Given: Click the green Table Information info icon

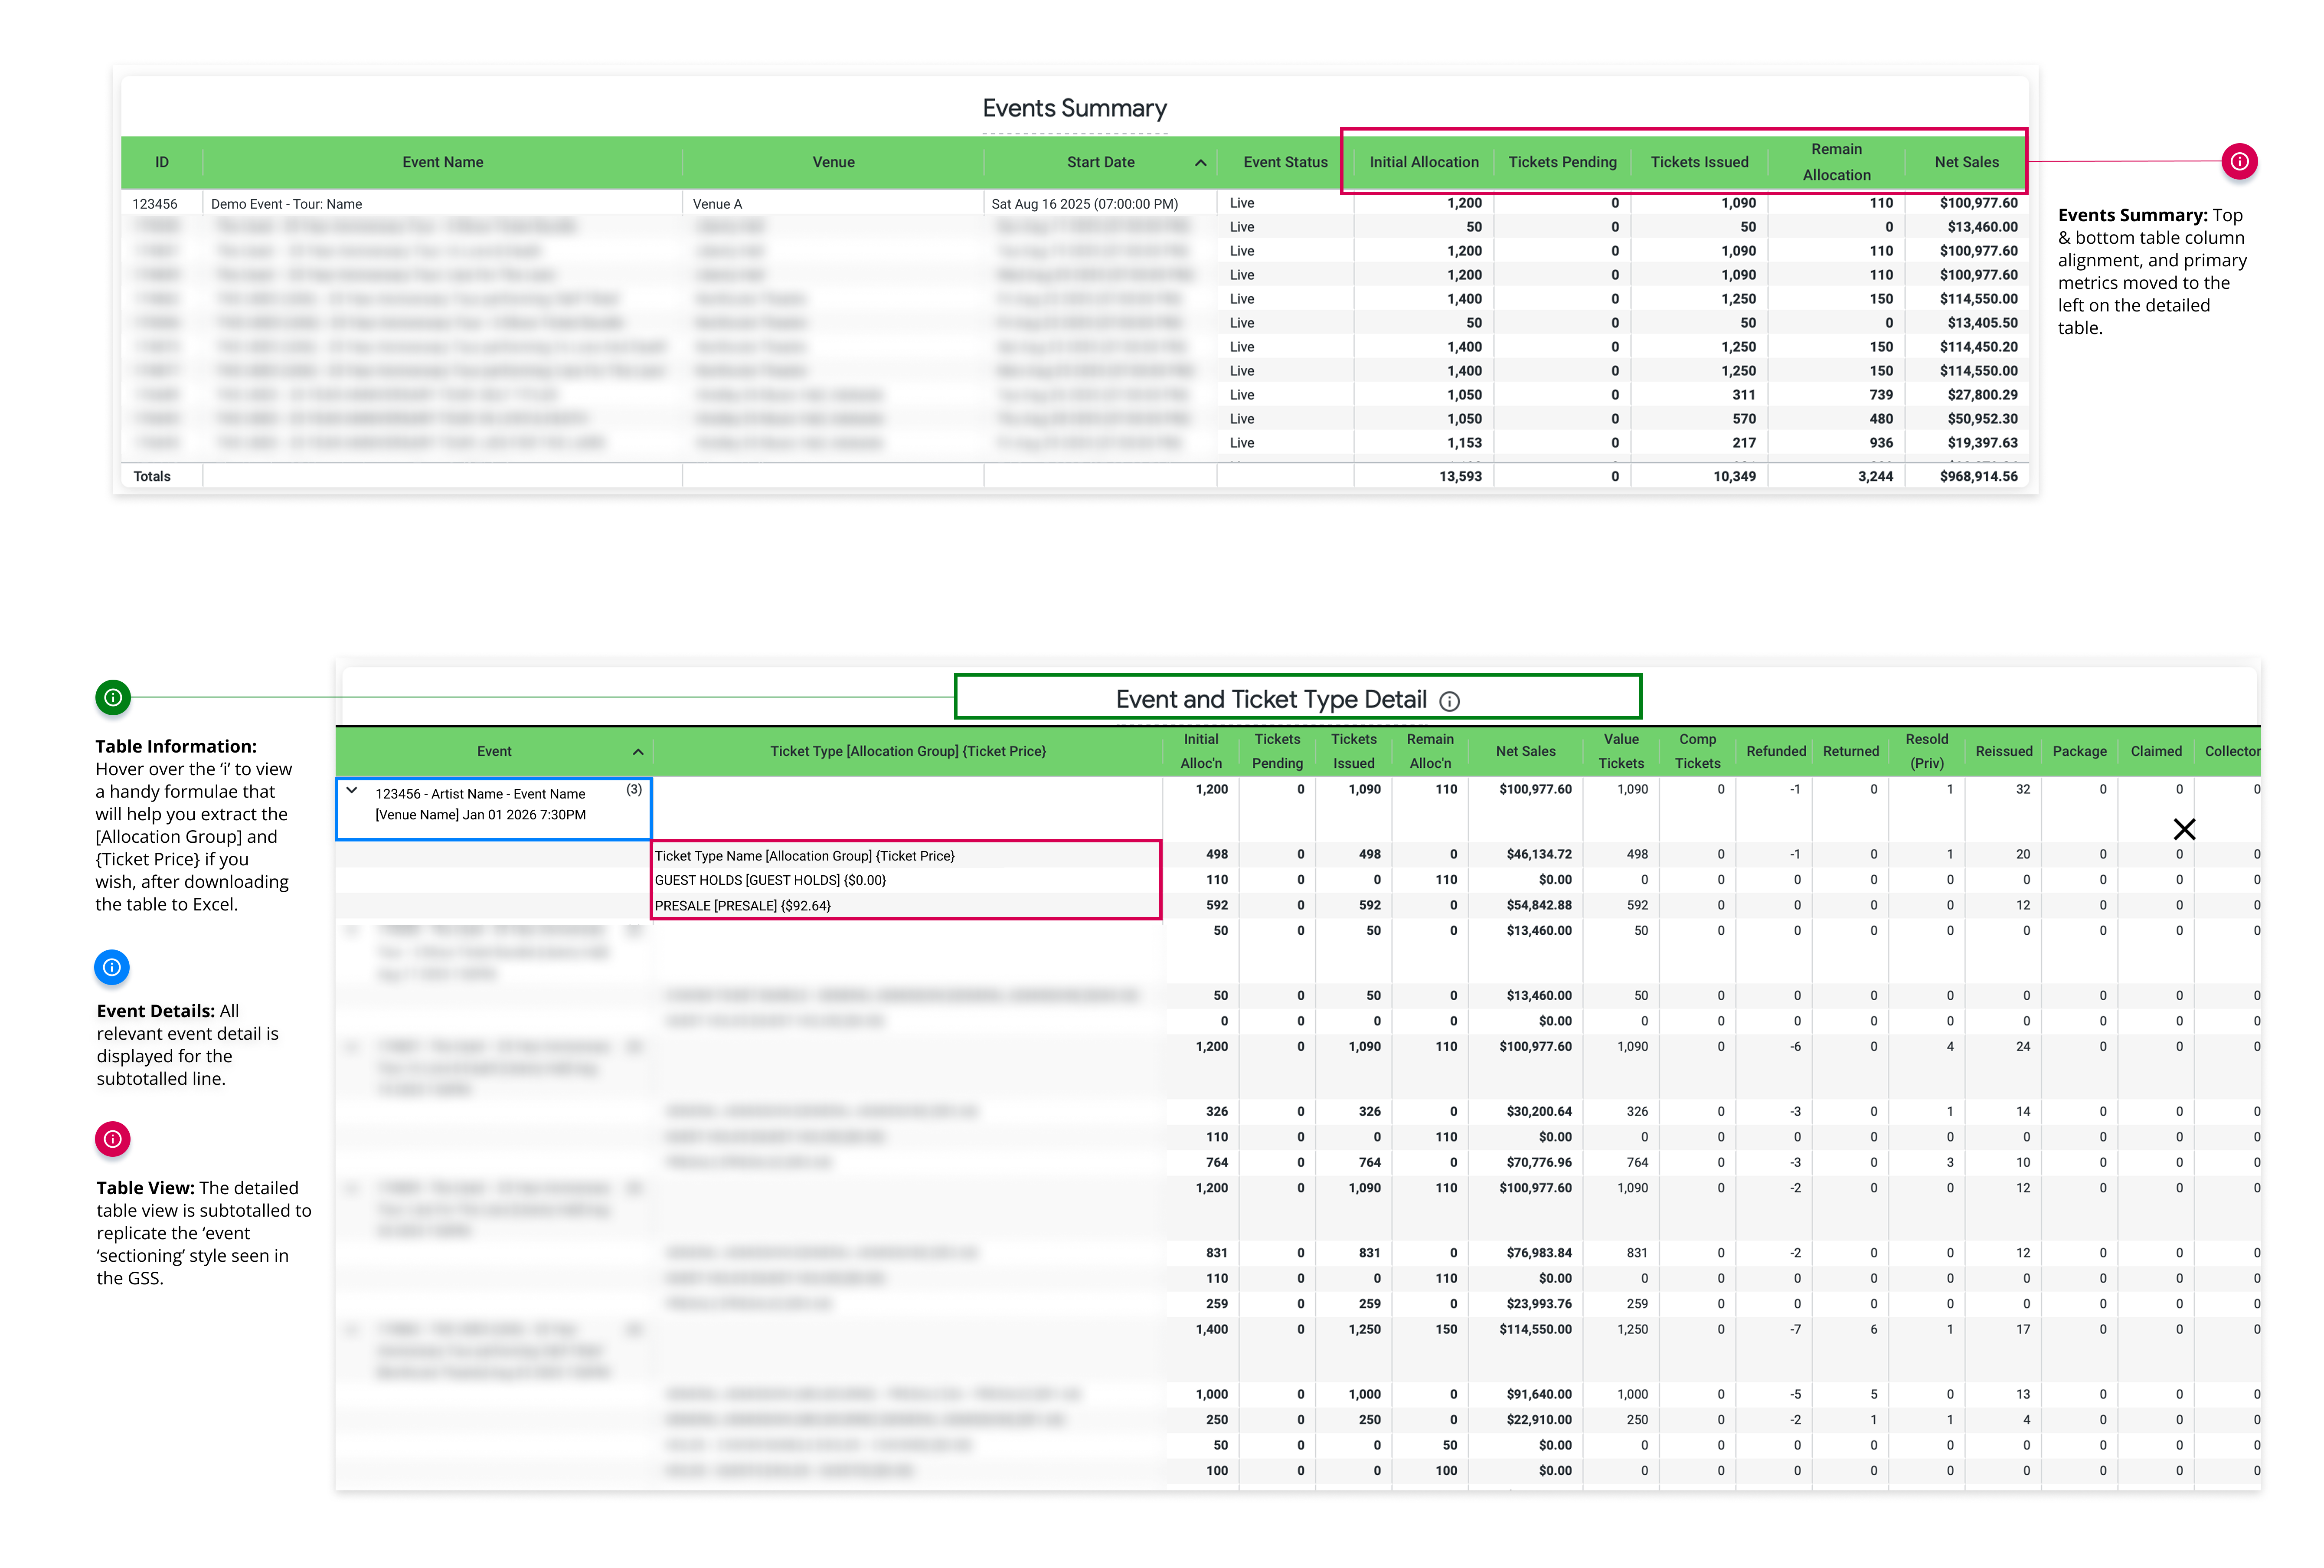Looking at the screenshot, I should point(113,697).
